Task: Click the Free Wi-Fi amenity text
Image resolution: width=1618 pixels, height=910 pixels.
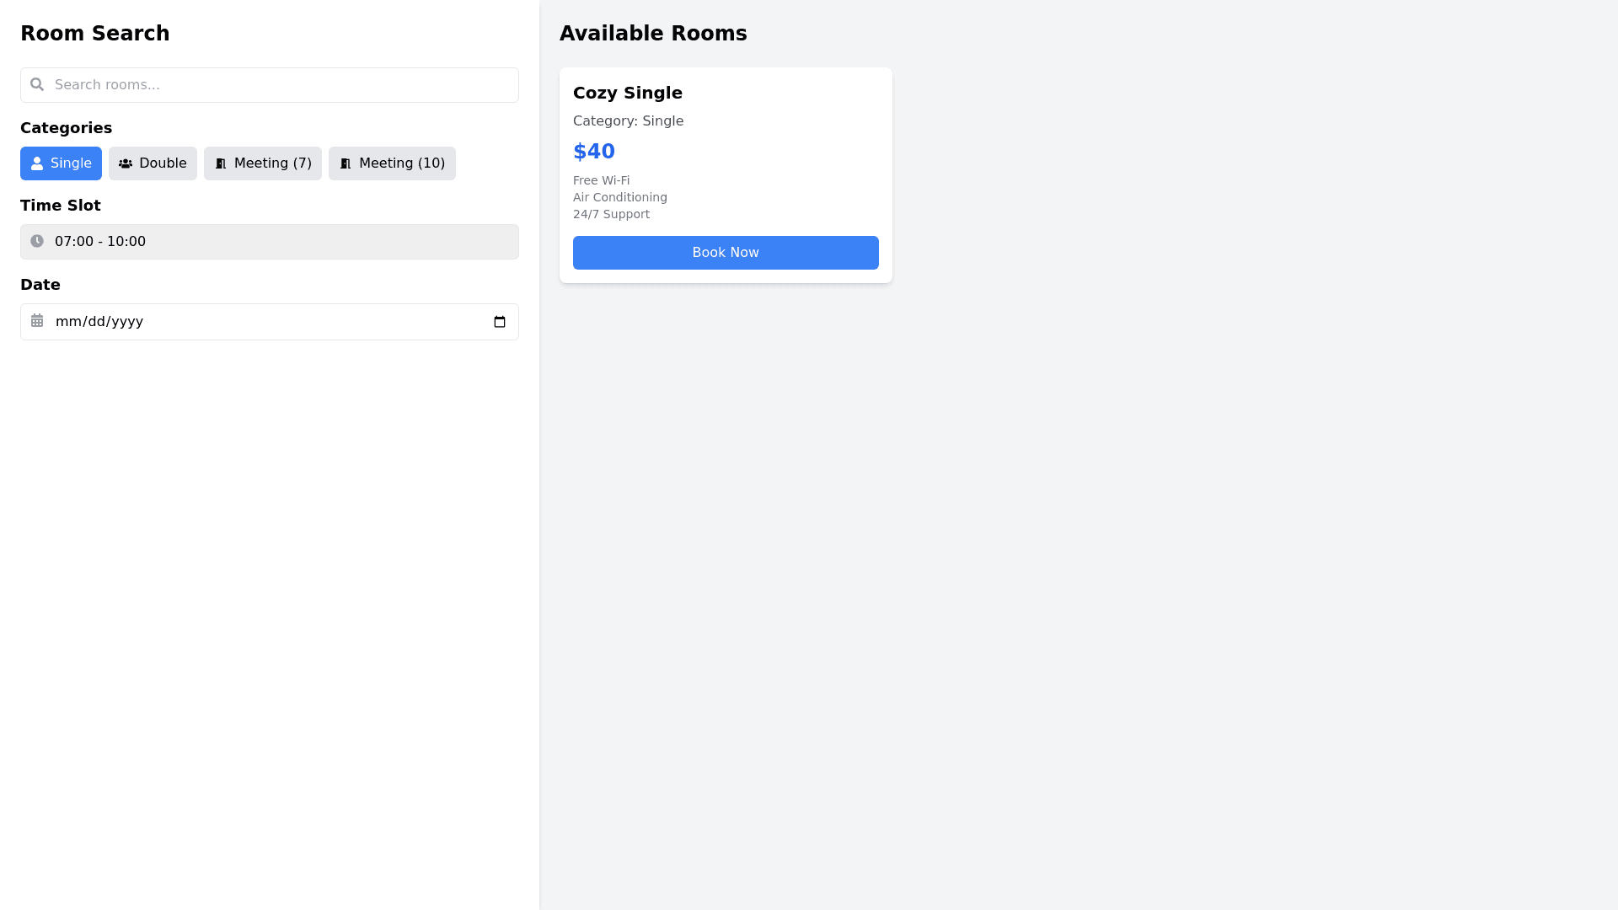Action: pos(601,180)
